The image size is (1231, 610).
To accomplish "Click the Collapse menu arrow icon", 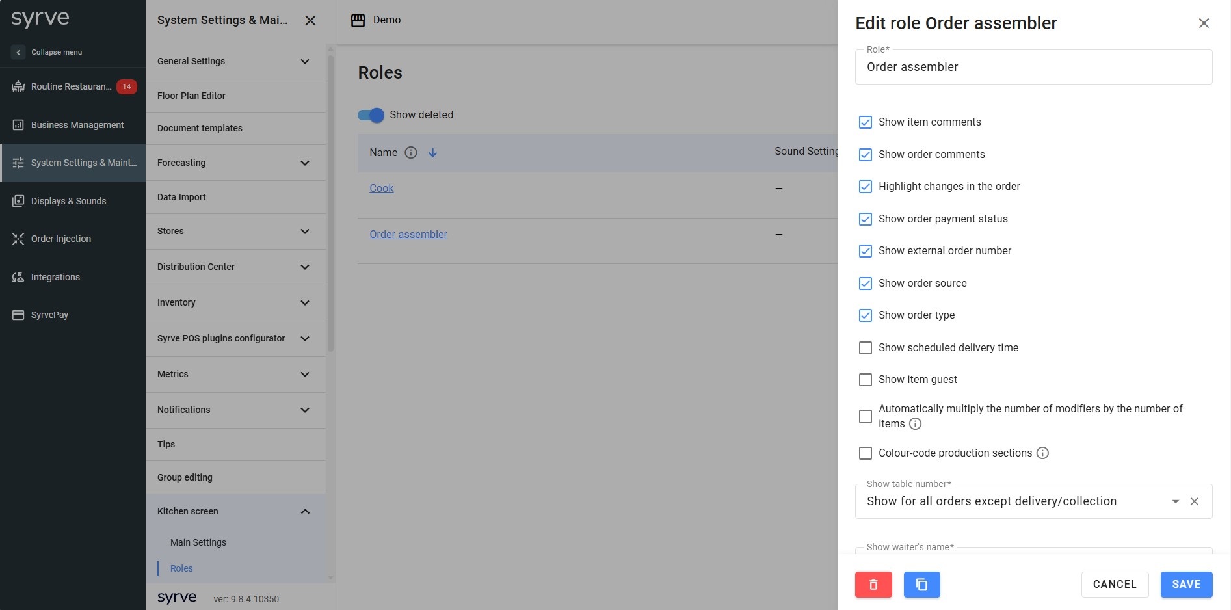I will [x=18, y=52].
